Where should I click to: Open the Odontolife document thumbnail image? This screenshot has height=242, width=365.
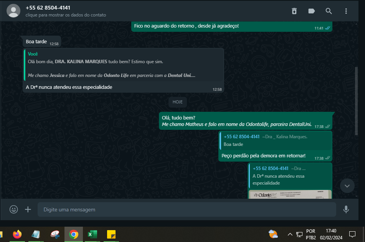coord(290,195)
